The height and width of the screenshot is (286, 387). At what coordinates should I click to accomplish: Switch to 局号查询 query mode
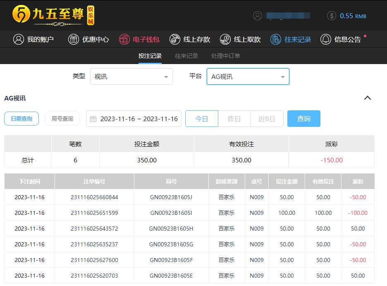coord(62,119)
